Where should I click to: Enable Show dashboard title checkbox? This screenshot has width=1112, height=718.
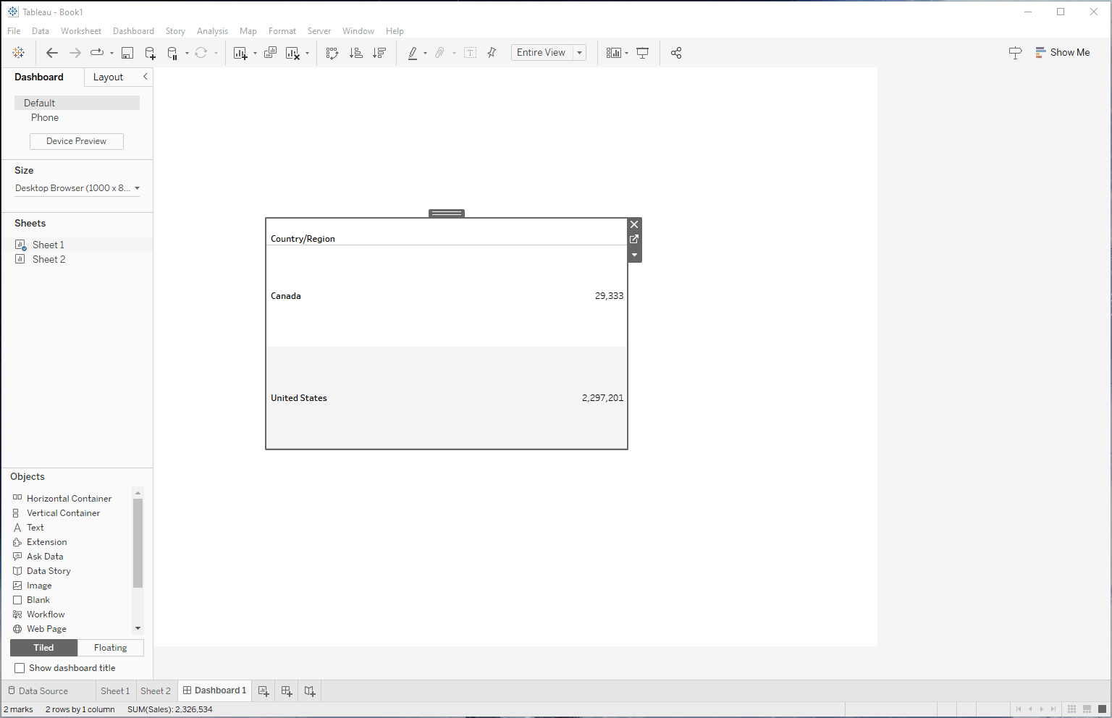click(x=20, y=668)
